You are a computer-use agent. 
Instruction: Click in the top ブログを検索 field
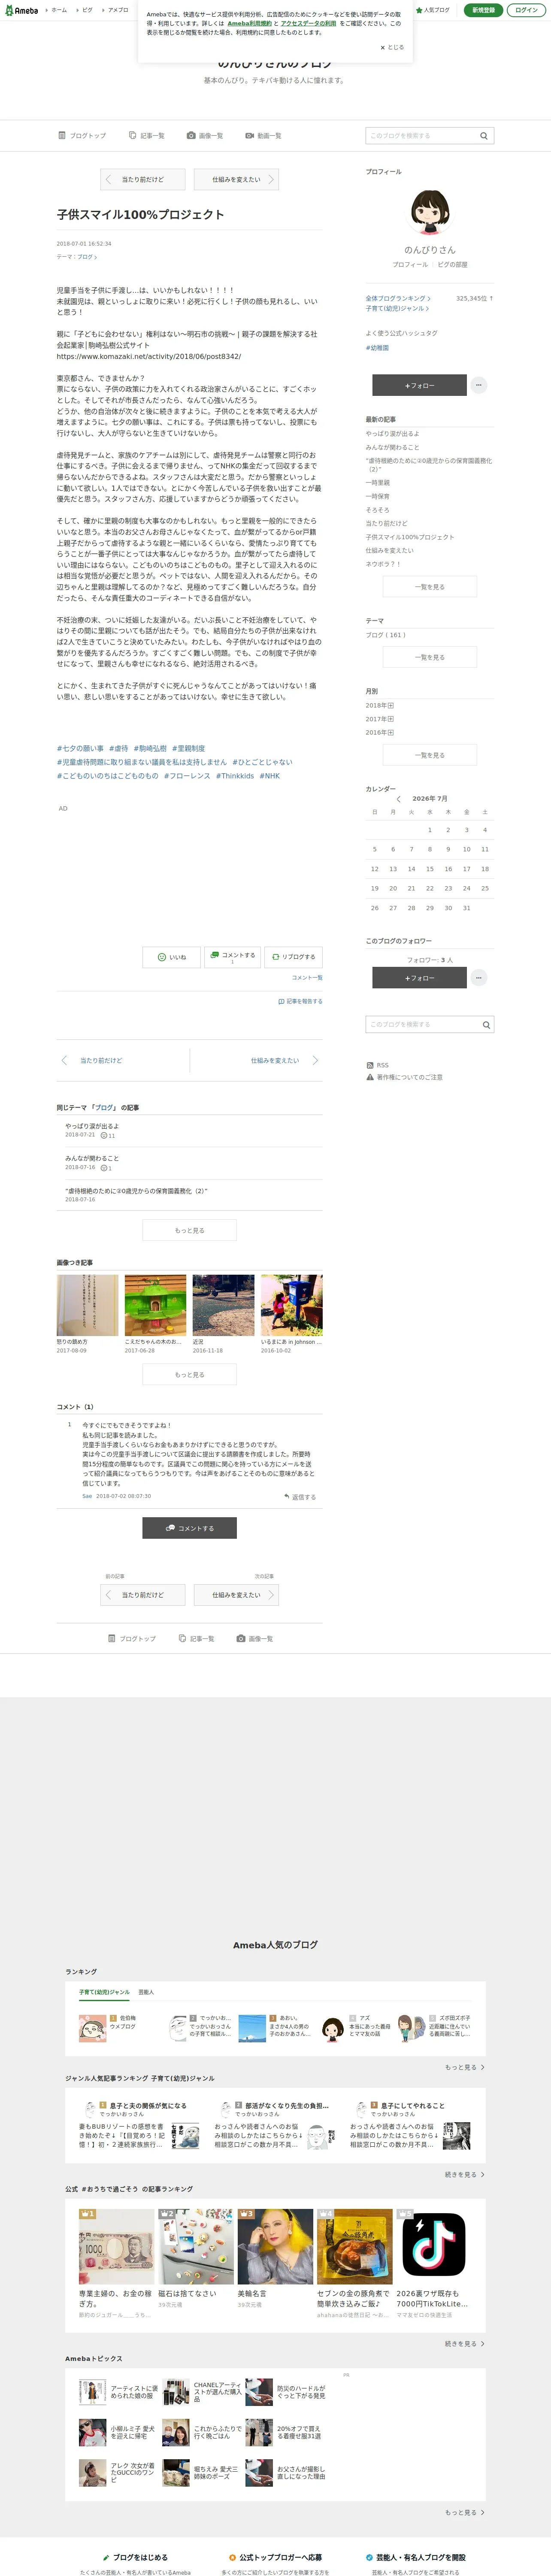[422, 136]
